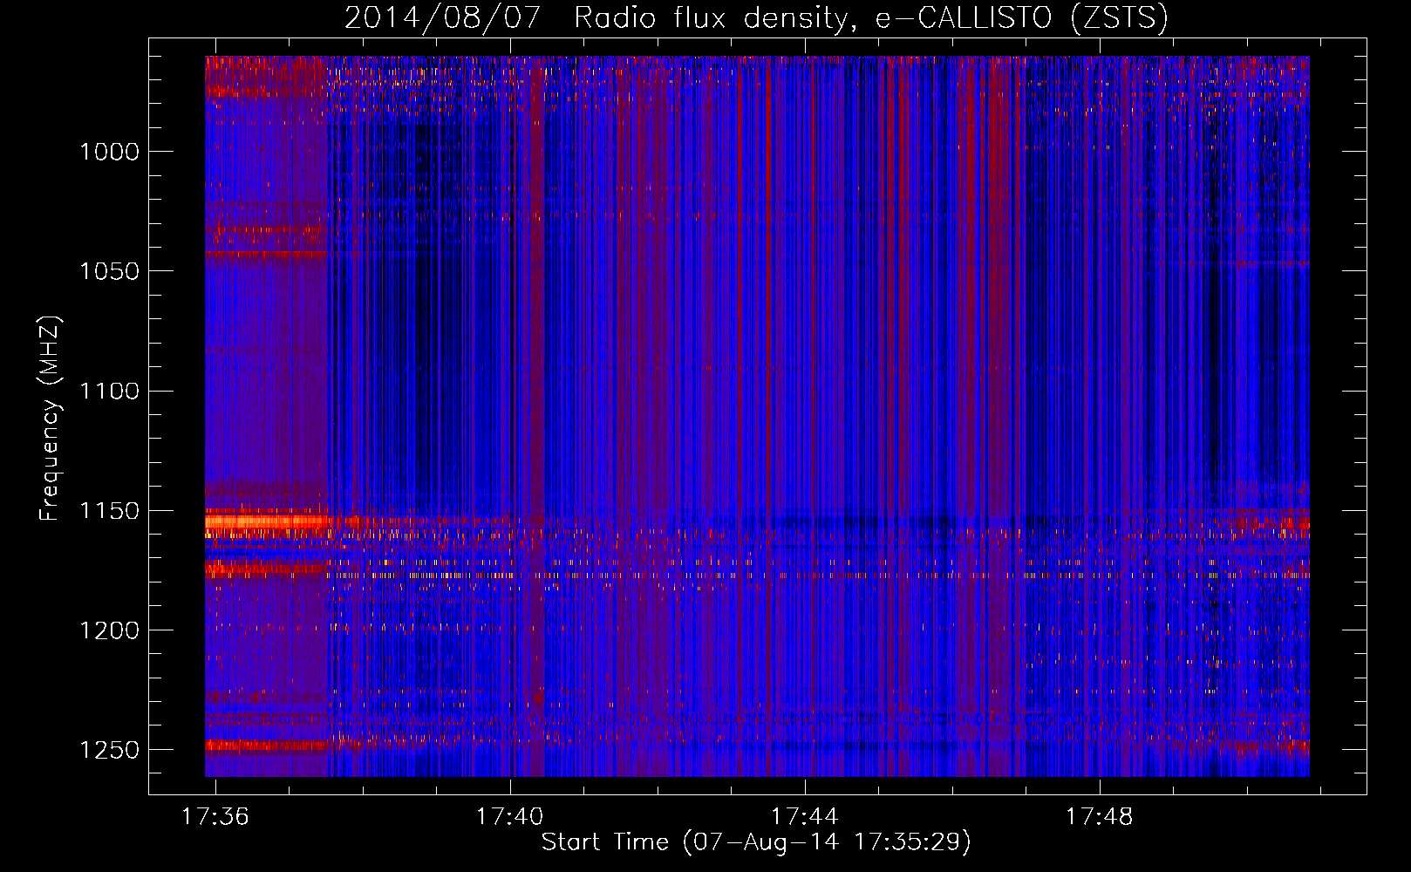Viewport: 1411px width, 872px height.
Task: Click the 1100 frequency tick label
Action: tap(109, 391)
